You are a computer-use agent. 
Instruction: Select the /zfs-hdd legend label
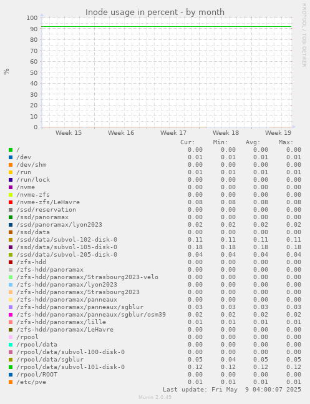(x=31, y=262)
